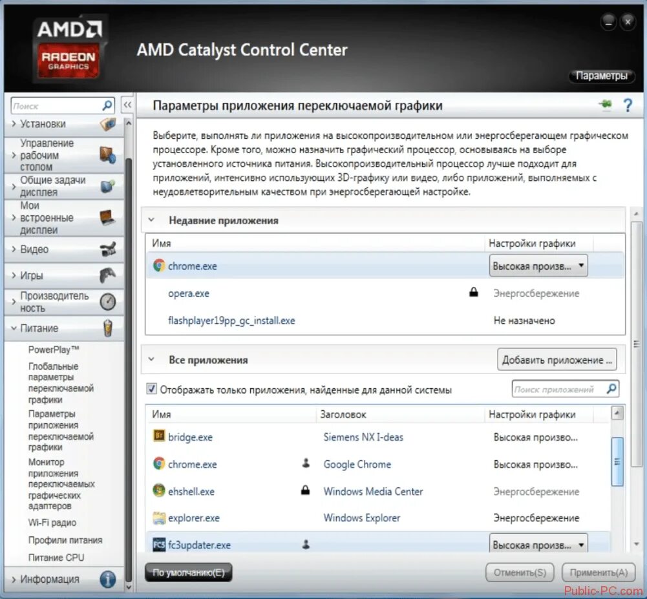Click the Информация blue info icon
The image size is (647, 599).
click(108, 579)
